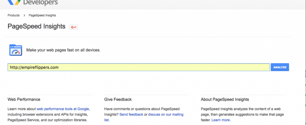Open the Products breadcrumb link
The height and width of the screenshot is (125, 306).
coord(13,15)
